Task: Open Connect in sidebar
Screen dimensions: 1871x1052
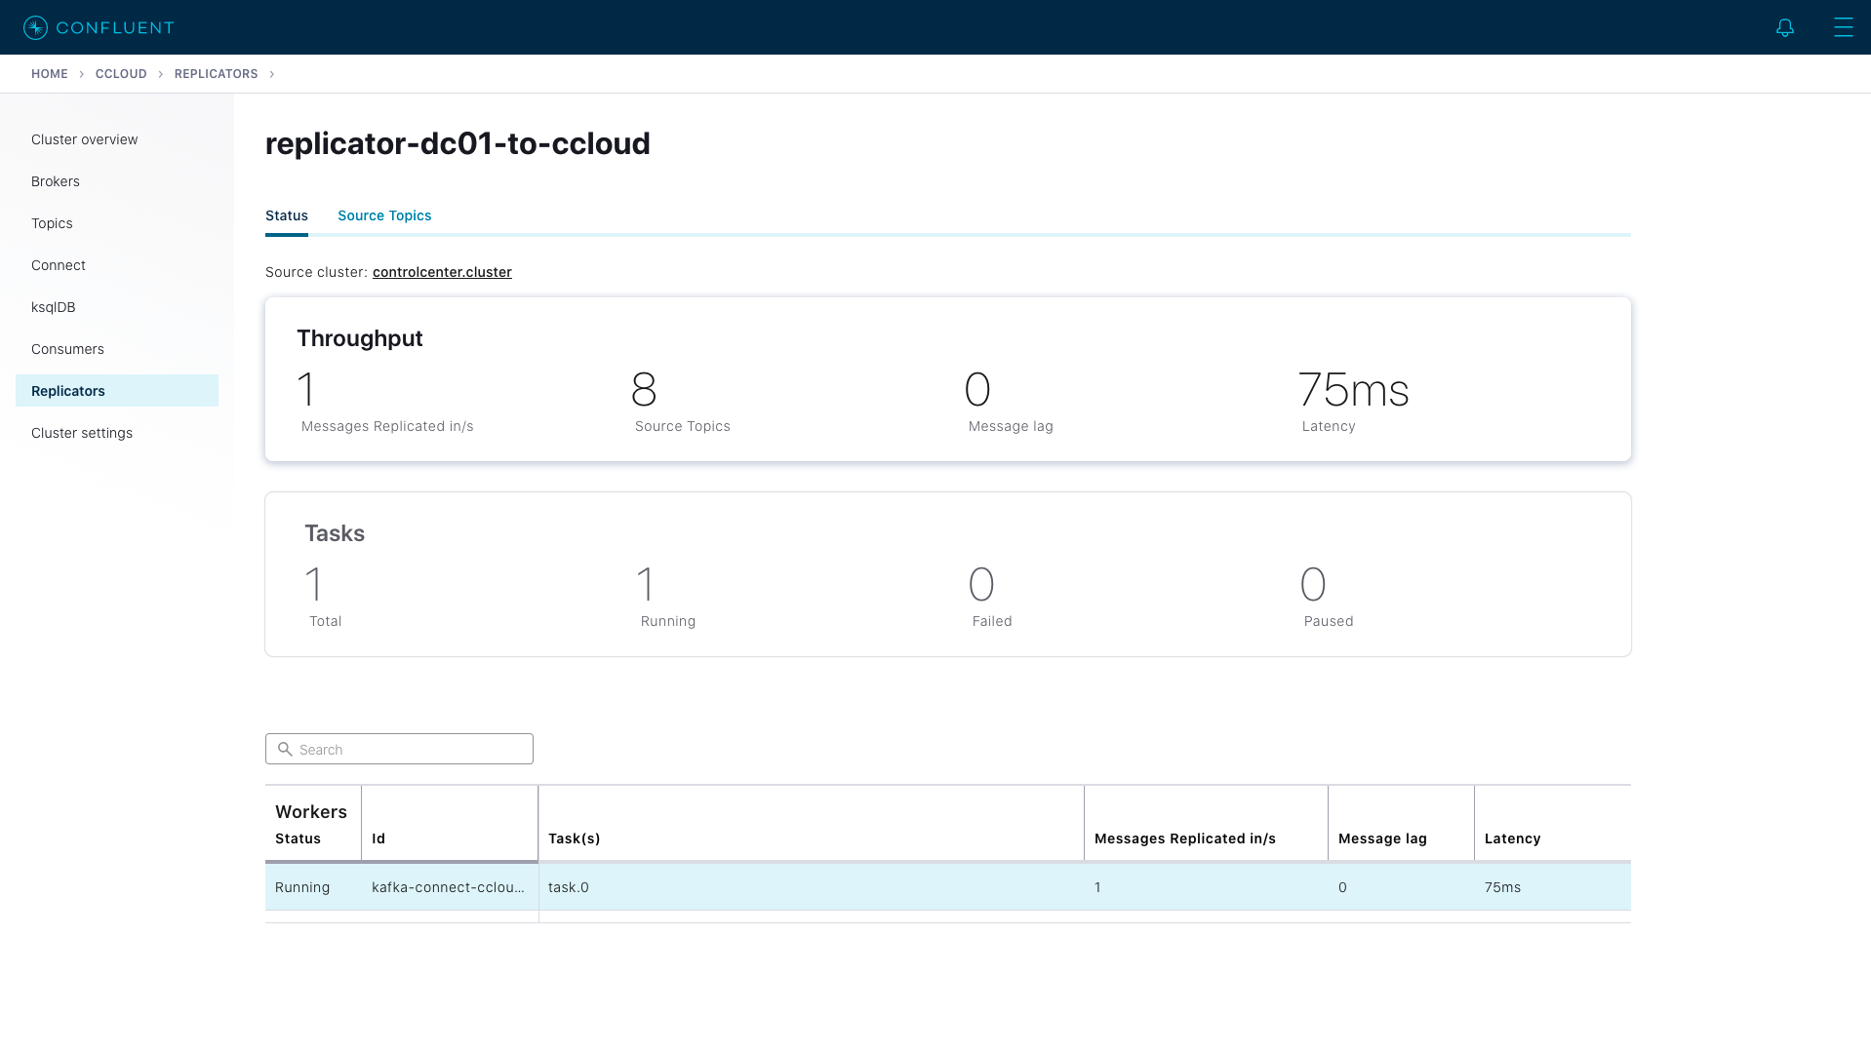Action: coord(117,265)
